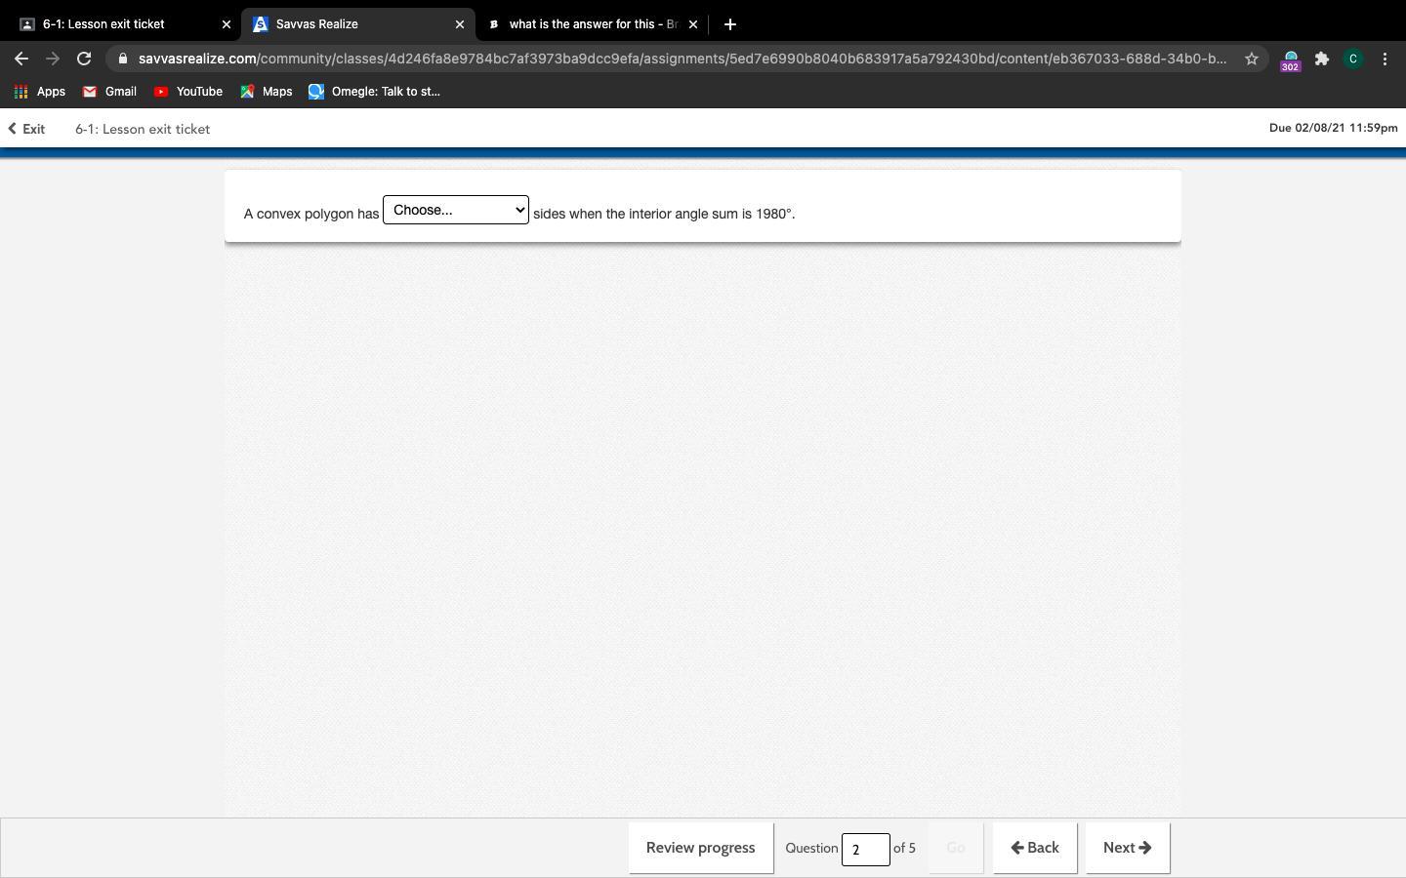Go Back to previous question

(x=1034, y=848)
